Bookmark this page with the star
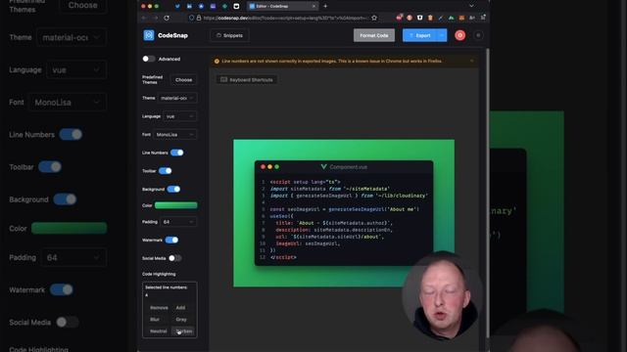 [x=374, y=18]
